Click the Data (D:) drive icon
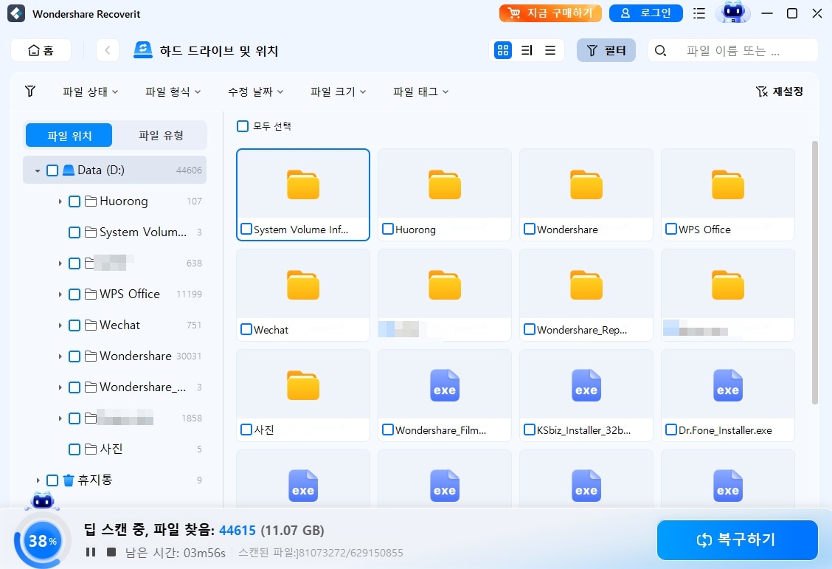This screenshot has height=569, width=832. (x=69, y=170)
